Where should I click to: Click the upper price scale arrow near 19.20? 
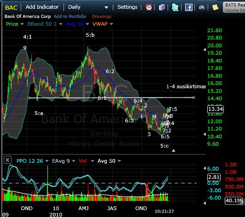pyautogui.click(x=204, y=50)
